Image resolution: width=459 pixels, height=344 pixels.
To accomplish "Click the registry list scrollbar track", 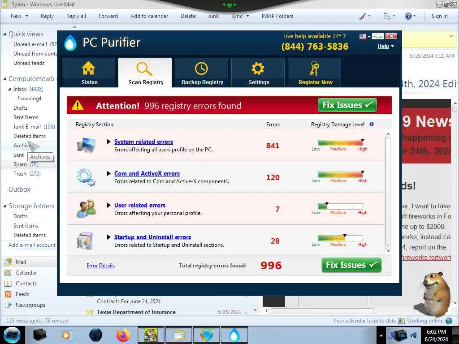I will (388, 192).
